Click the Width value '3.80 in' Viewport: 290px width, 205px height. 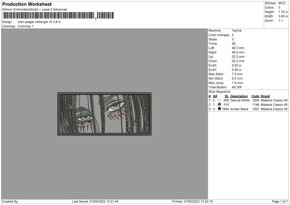pos(283,16)
